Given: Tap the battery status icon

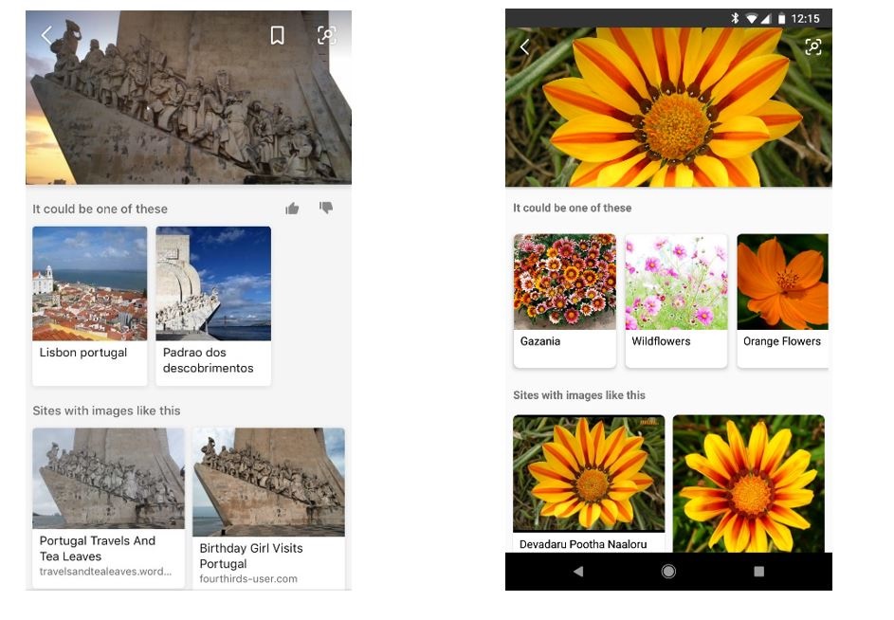Looking at the screenshot, I should 782,19.
